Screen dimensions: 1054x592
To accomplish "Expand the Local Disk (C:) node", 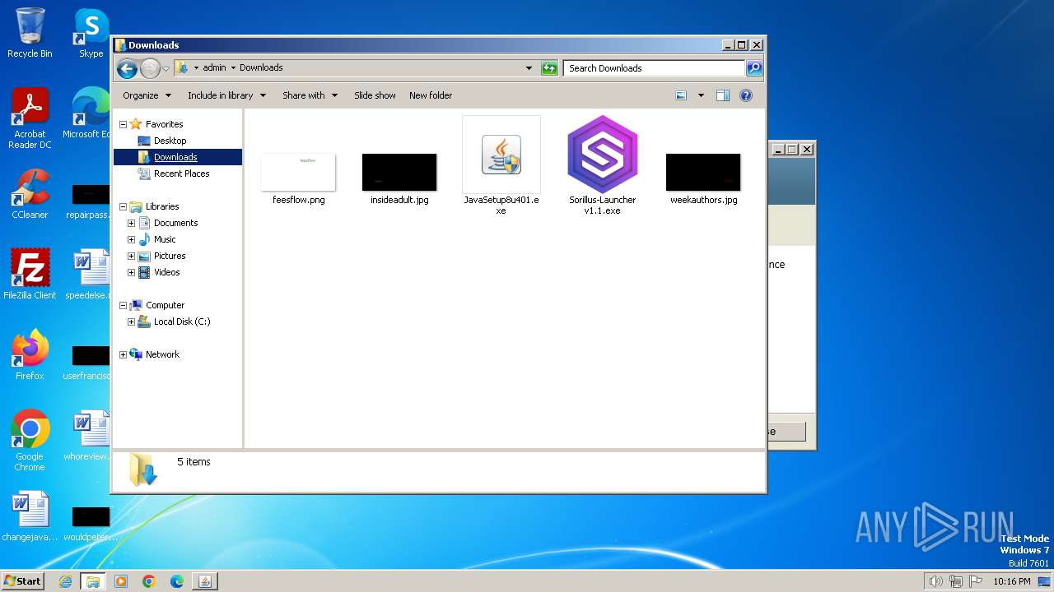I will click(x=131, y=321).
